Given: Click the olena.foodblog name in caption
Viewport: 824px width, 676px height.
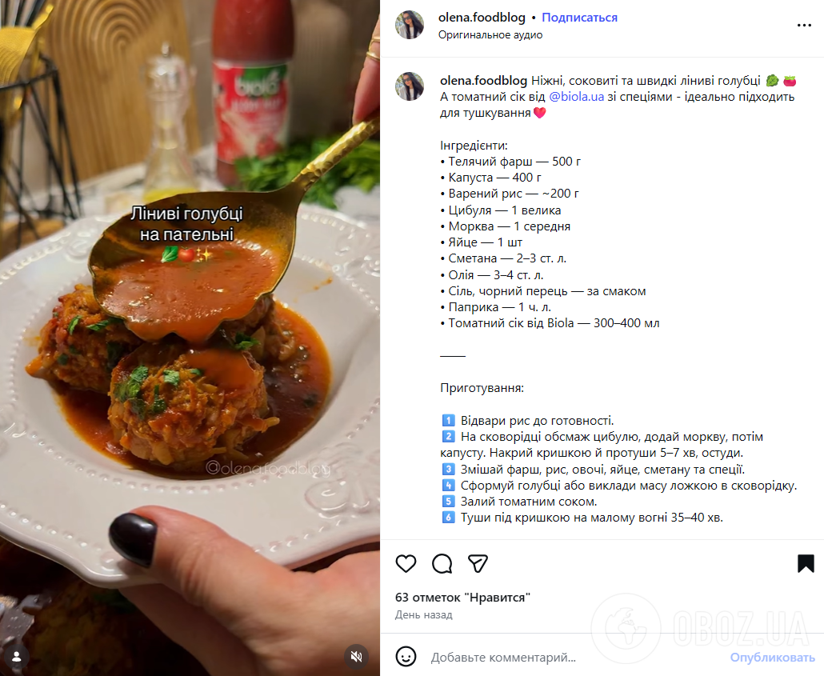Looking at the screenshot, I should pyautogui.click(x=483, y=81).
